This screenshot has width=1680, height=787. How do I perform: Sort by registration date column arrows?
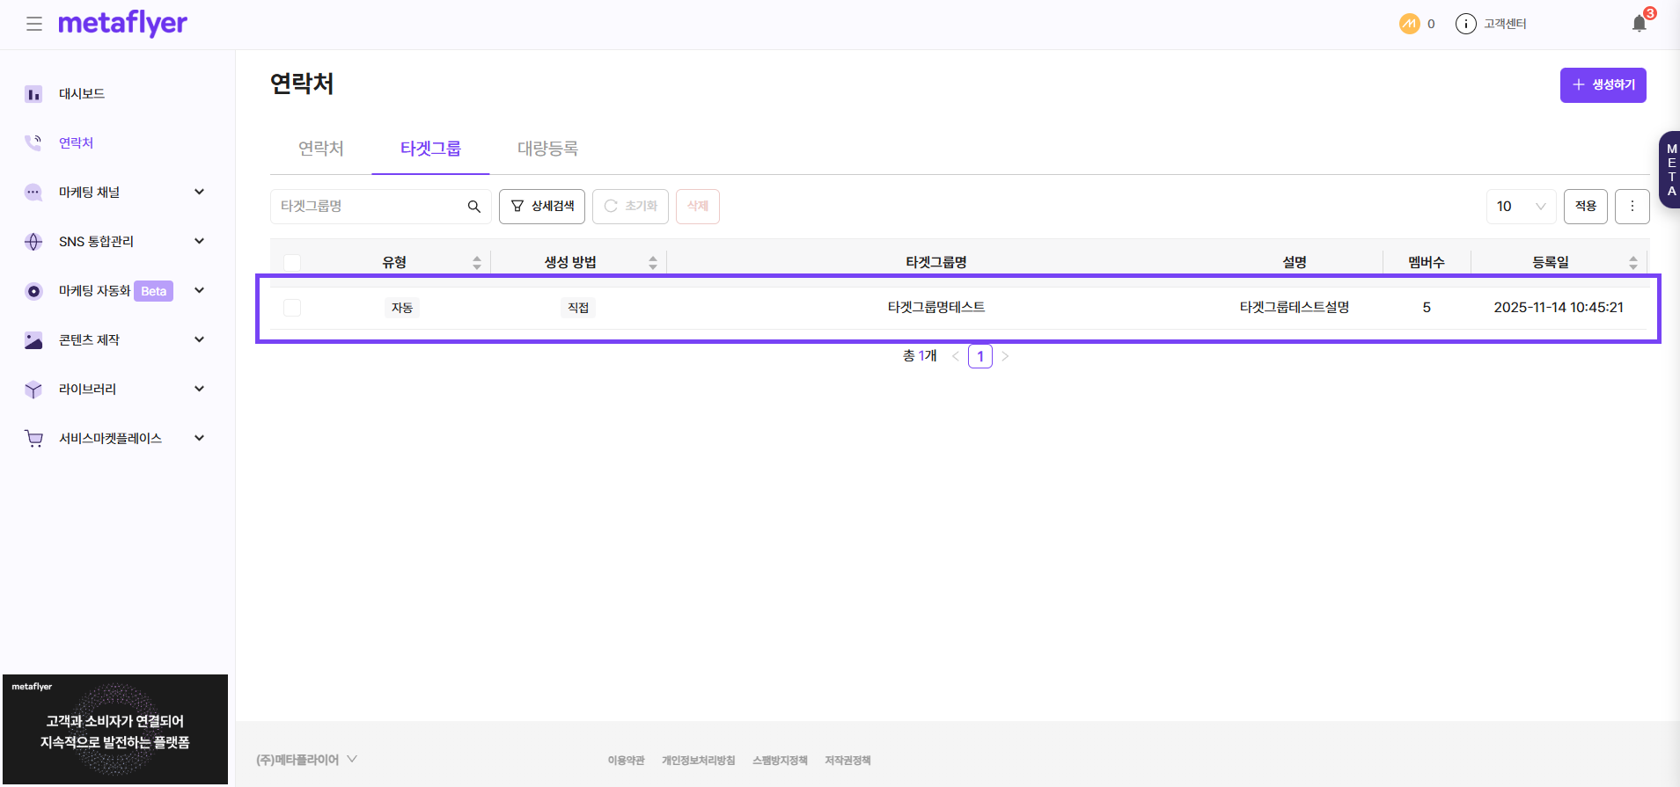pos(1632,262)
